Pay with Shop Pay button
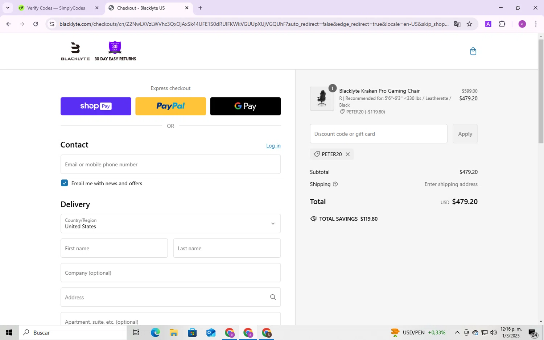The image size is (544, 340). pyautogui.click(x=96, y=106)
